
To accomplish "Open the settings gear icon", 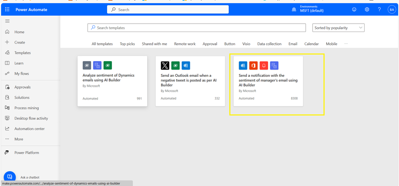I will pyautogui.click(x=367, y=10).
